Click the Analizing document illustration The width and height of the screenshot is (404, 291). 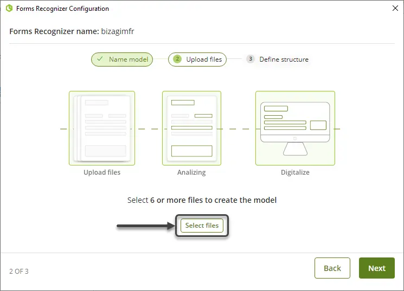click(x=191, y=128)
